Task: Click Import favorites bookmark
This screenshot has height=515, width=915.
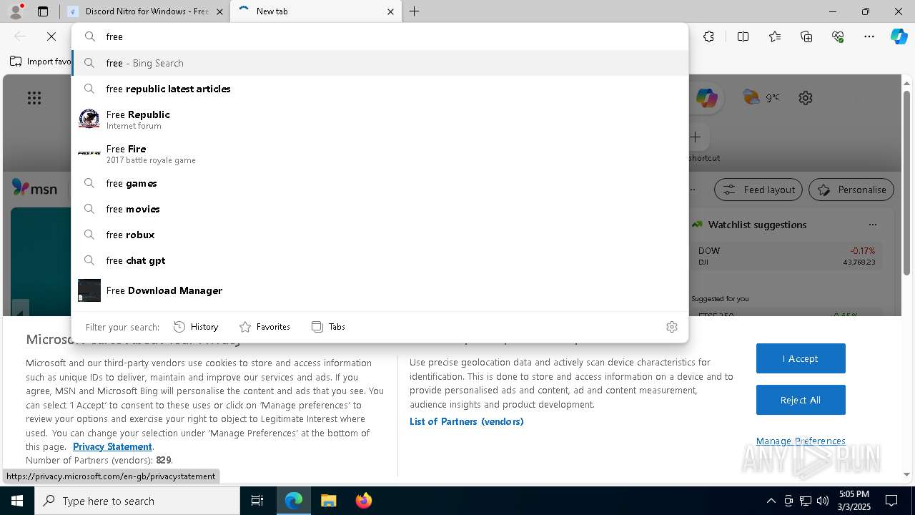Action: click(x=41, y=62)
